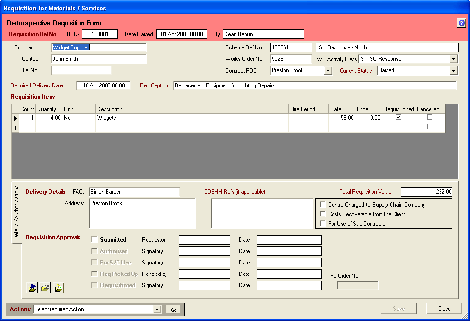Check Costs Recoverable from the Client

coord(323,214)
